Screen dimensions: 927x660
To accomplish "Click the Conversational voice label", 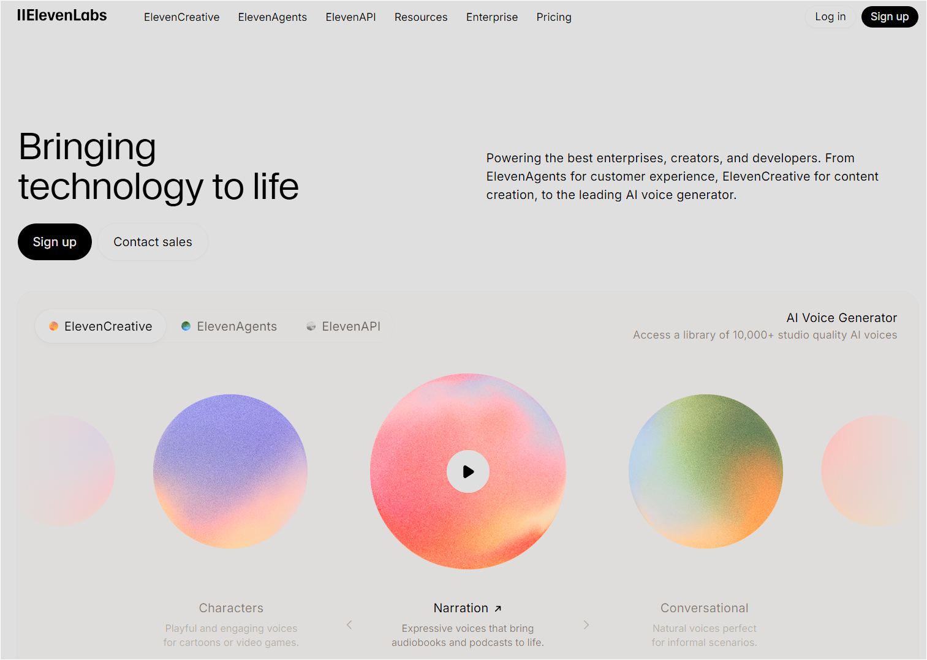I will click(705, 608).
